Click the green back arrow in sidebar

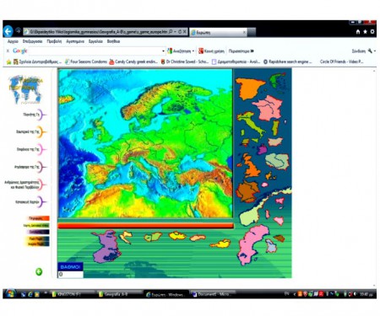(39, 271)
